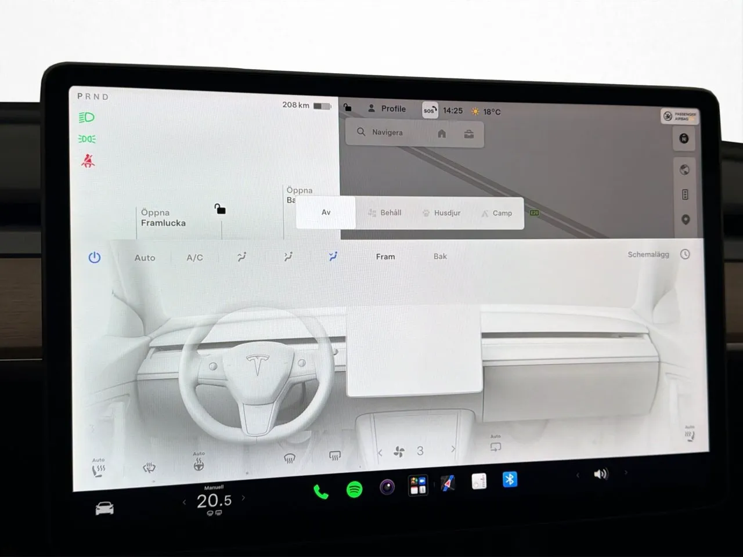Choose Husdjur (Dog) mode

[x=441, y=213]
